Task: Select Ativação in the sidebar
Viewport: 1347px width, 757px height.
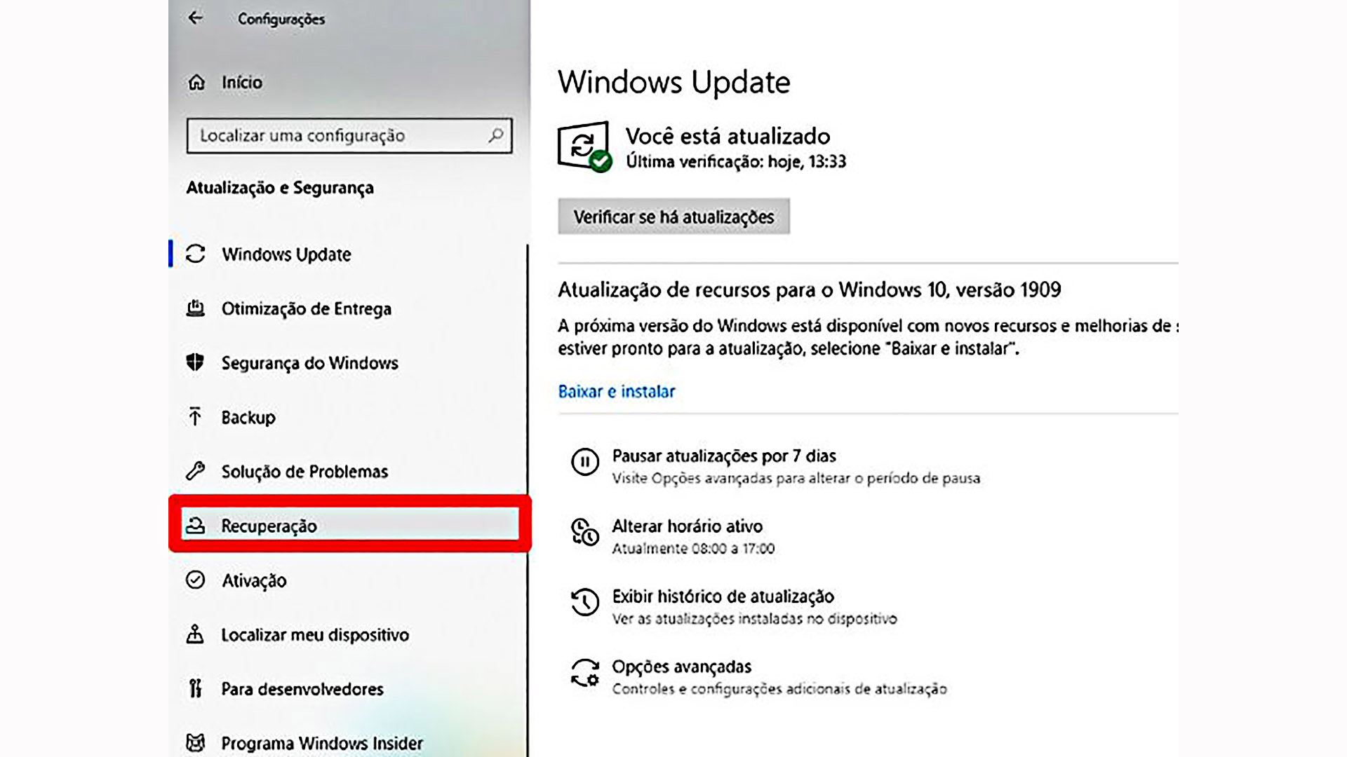Action: tap(254, 580)
